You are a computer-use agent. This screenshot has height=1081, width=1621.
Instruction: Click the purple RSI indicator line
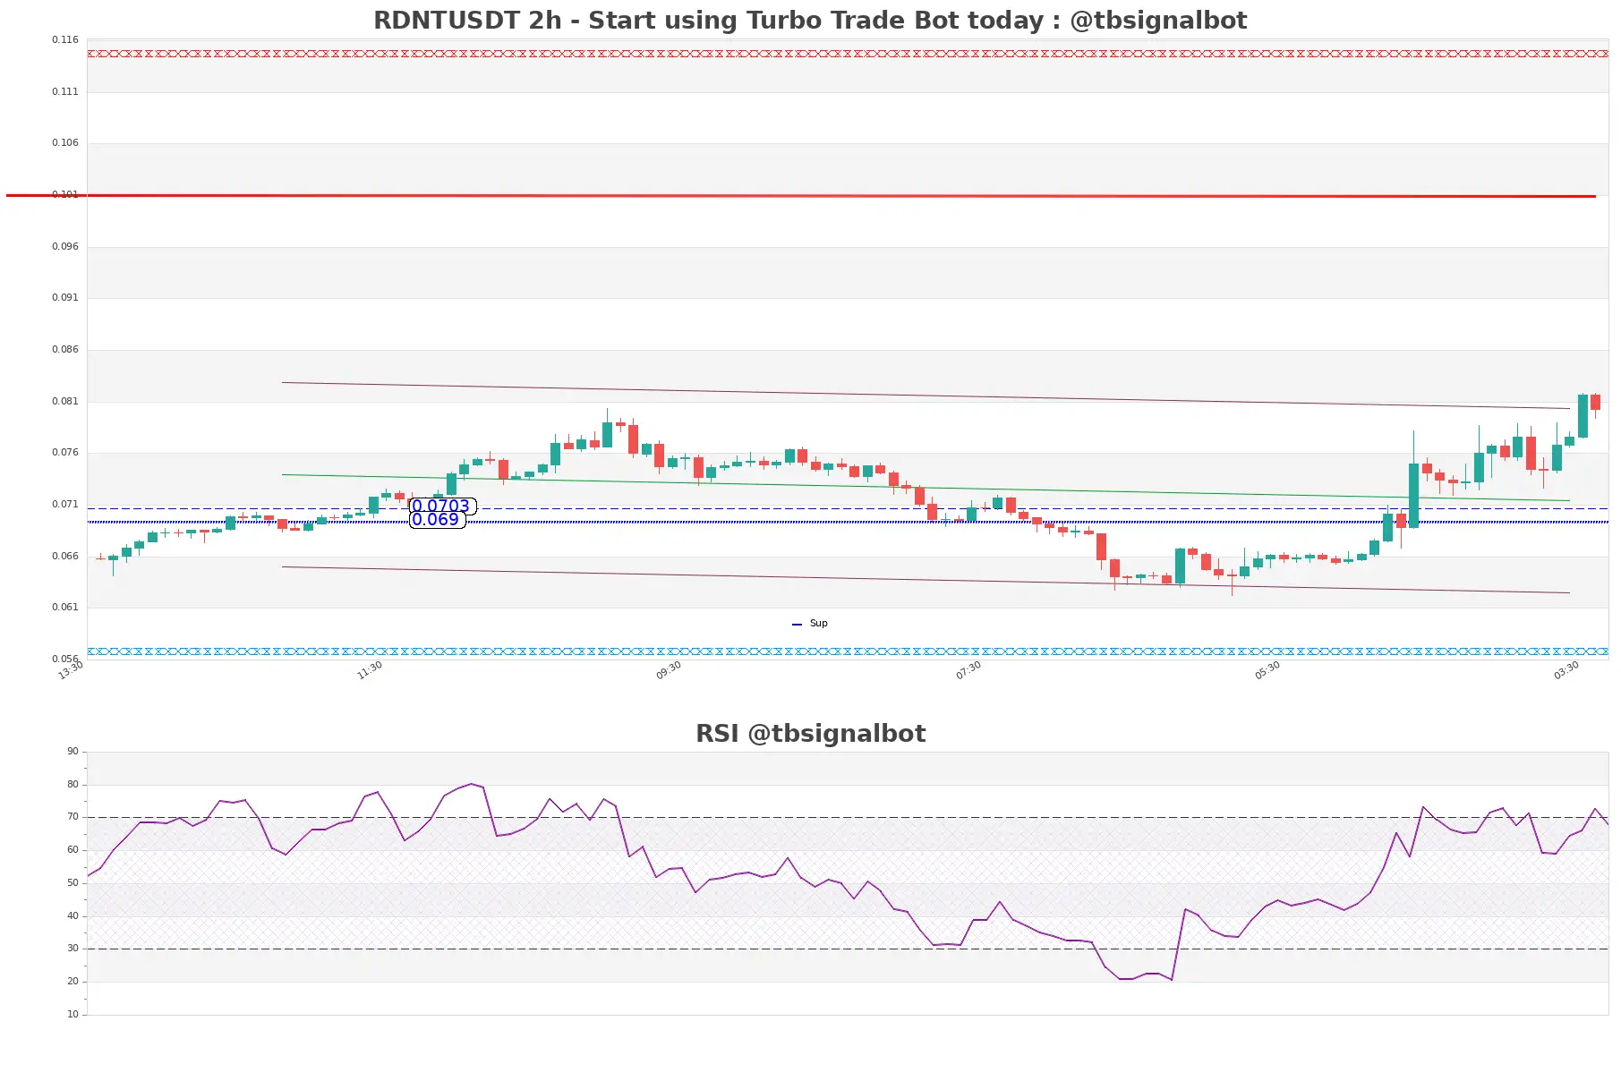848,882
